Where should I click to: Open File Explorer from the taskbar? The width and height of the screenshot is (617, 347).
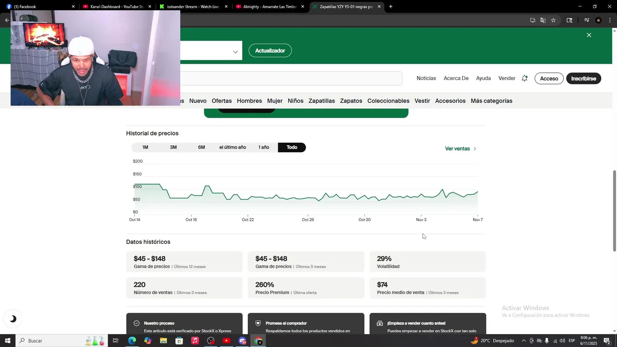(x=163, y=341)
